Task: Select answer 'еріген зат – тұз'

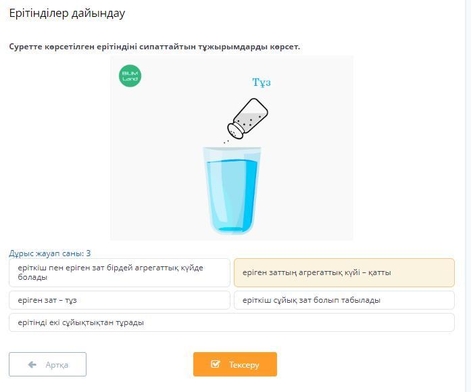Action: 120,300
